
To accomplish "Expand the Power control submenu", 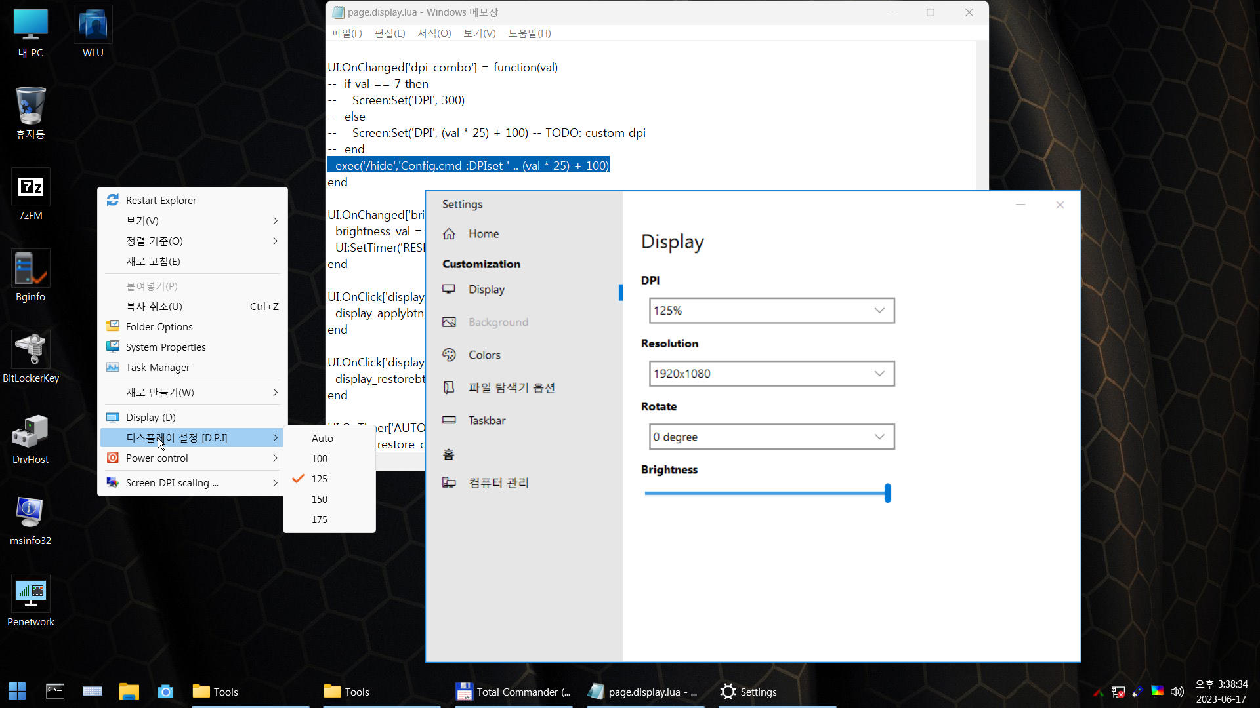I will pos(192,458).
